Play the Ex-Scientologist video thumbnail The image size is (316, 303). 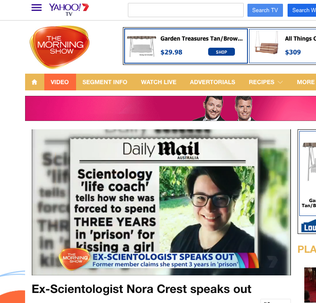click(x=161, y=202)
